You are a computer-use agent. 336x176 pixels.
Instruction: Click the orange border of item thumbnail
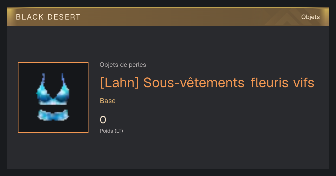point(18,97)
